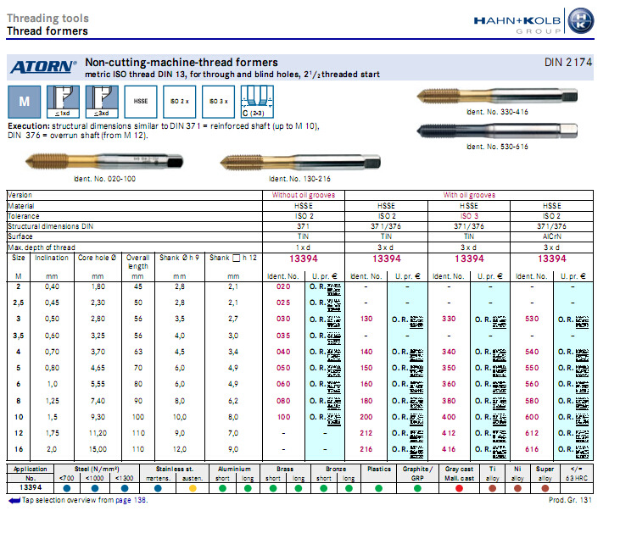Screen dimensions: 620x539
Task: Click the ≤1xd blind hole depth icon
Action: (63, 102)
